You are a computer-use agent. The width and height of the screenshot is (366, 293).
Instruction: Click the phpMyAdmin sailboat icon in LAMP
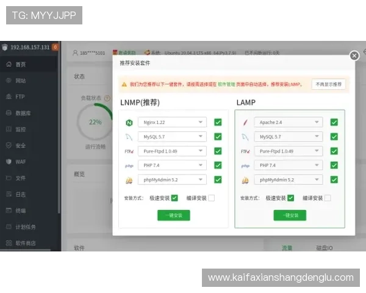pyautogui.click(x=245, y=180)
